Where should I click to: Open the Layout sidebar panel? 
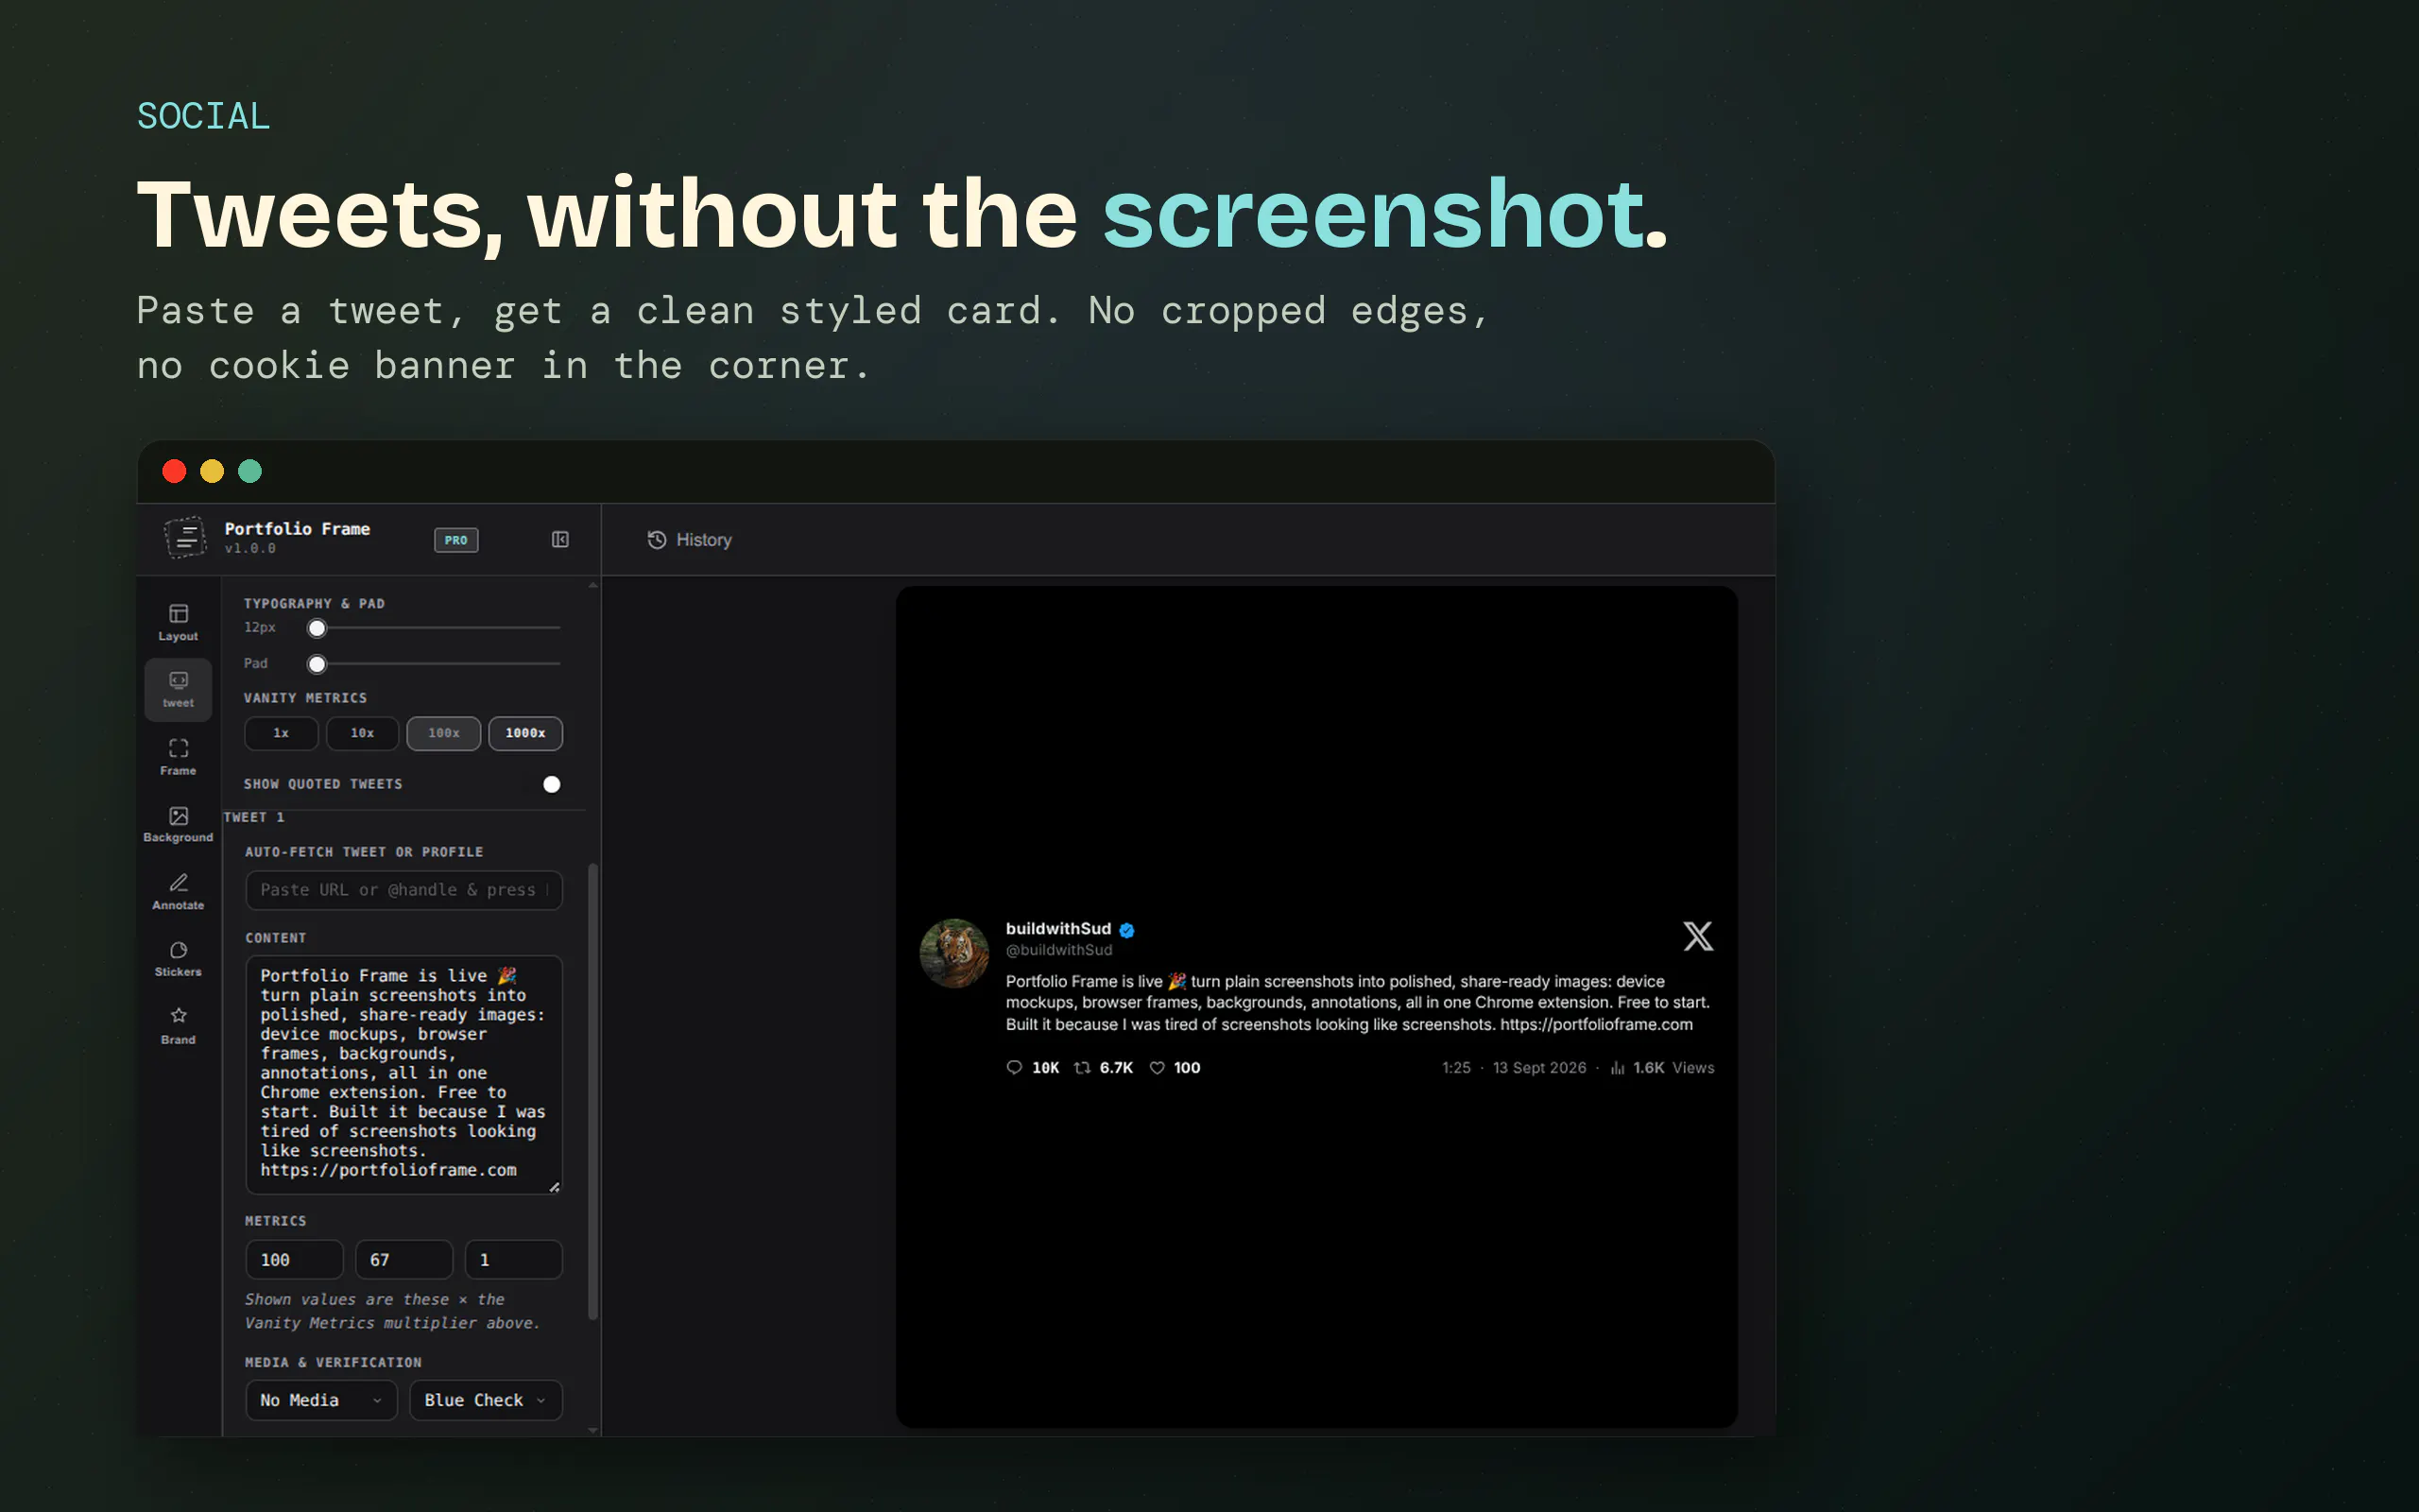(x=178, y=622)
